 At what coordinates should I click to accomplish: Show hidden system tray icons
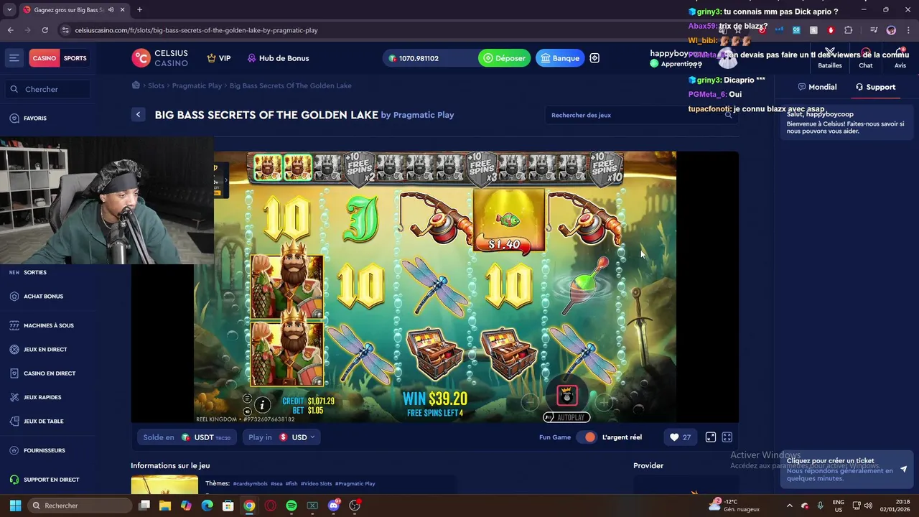pos(789,506)
